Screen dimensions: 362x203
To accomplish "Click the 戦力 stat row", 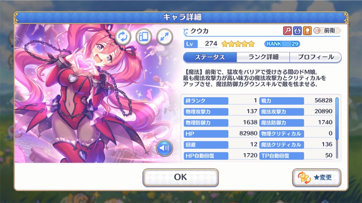I will (x=296, y=100).
